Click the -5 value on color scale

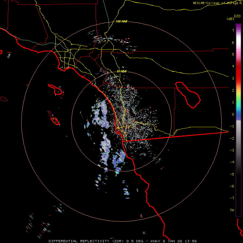coord(232,174)
